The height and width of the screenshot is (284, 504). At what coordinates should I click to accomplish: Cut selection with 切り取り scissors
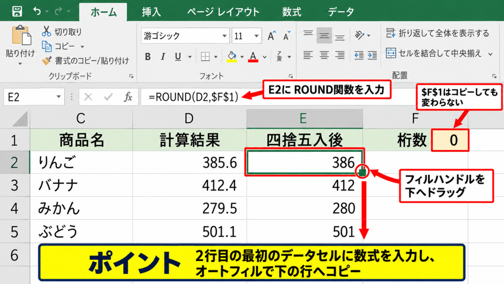62,32
